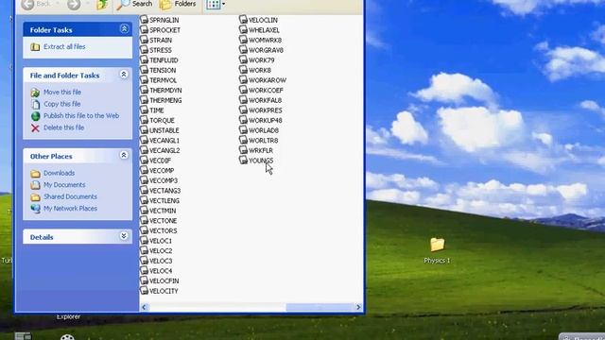Click the Up folder toolbar icon

pos(102,4)
